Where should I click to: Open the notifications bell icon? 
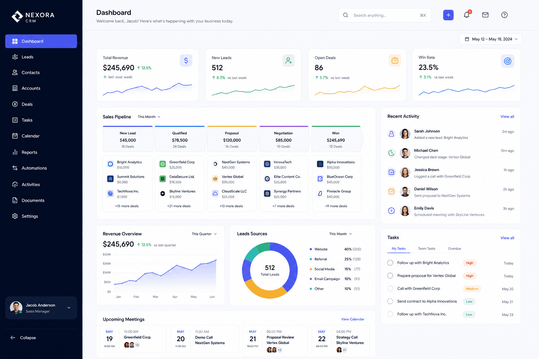coord(467,15)
